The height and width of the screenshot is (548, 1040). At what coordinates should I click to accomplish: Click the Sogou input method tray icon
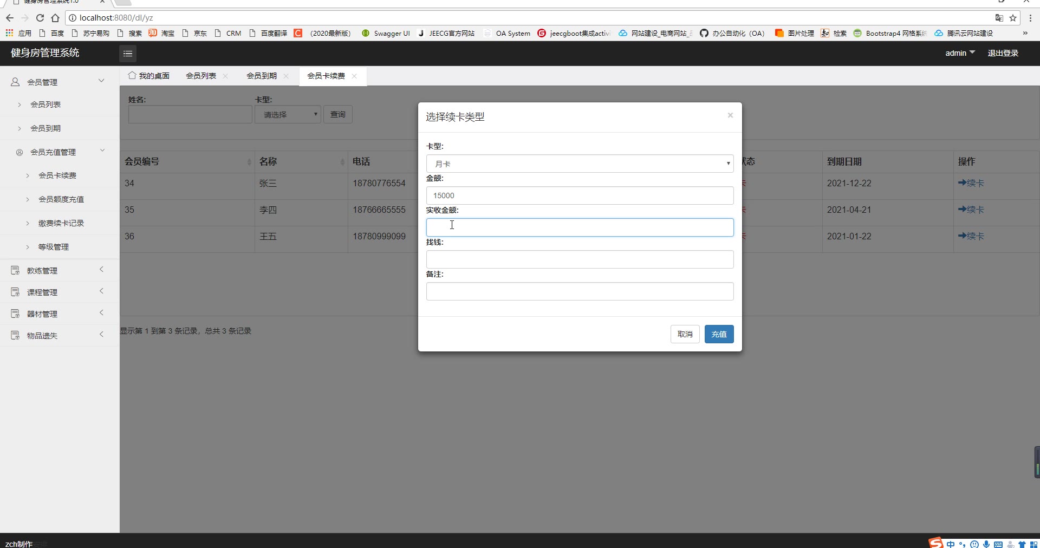coord(935,543)
